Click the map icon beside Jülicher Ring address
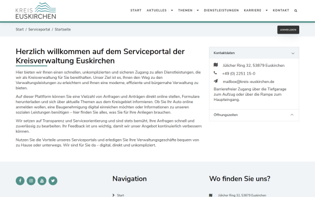This screenshot has width=315, height=197. [216, 65]
